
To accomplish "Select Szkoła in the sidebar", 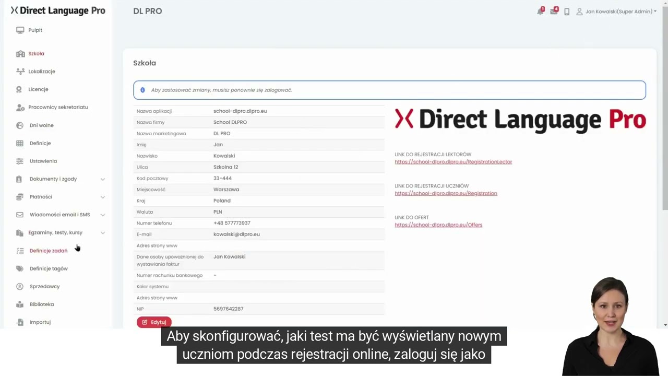I will 36,54.
